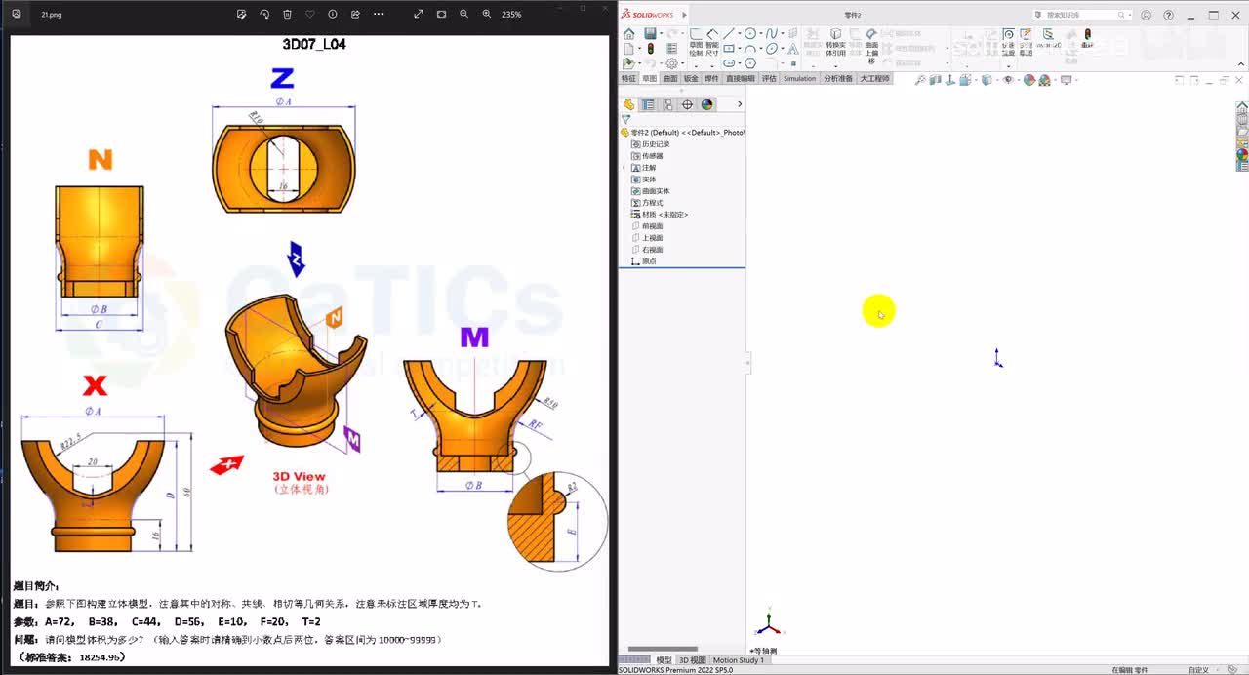
Task: Open the DimXpertManager crosshair tab
Action: point(687,104)
